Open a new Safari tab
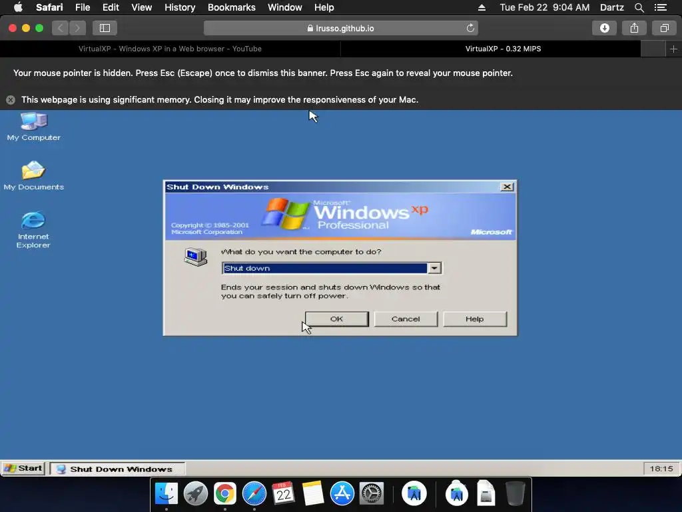682x512 pixels. (673, 49)
